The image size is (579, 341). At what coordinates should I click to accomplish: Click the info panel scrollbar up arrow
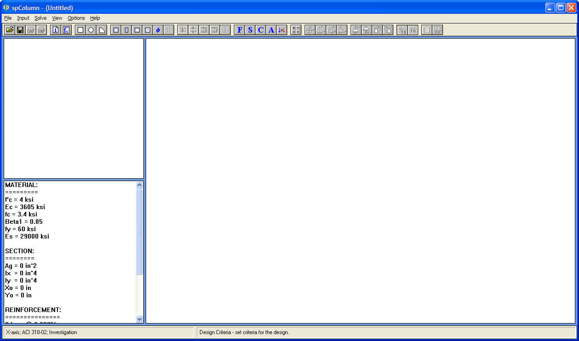[x=140, y=185]
